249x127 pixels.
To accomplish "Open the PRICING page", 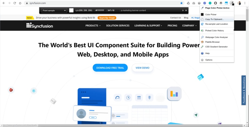I will 172,25.
